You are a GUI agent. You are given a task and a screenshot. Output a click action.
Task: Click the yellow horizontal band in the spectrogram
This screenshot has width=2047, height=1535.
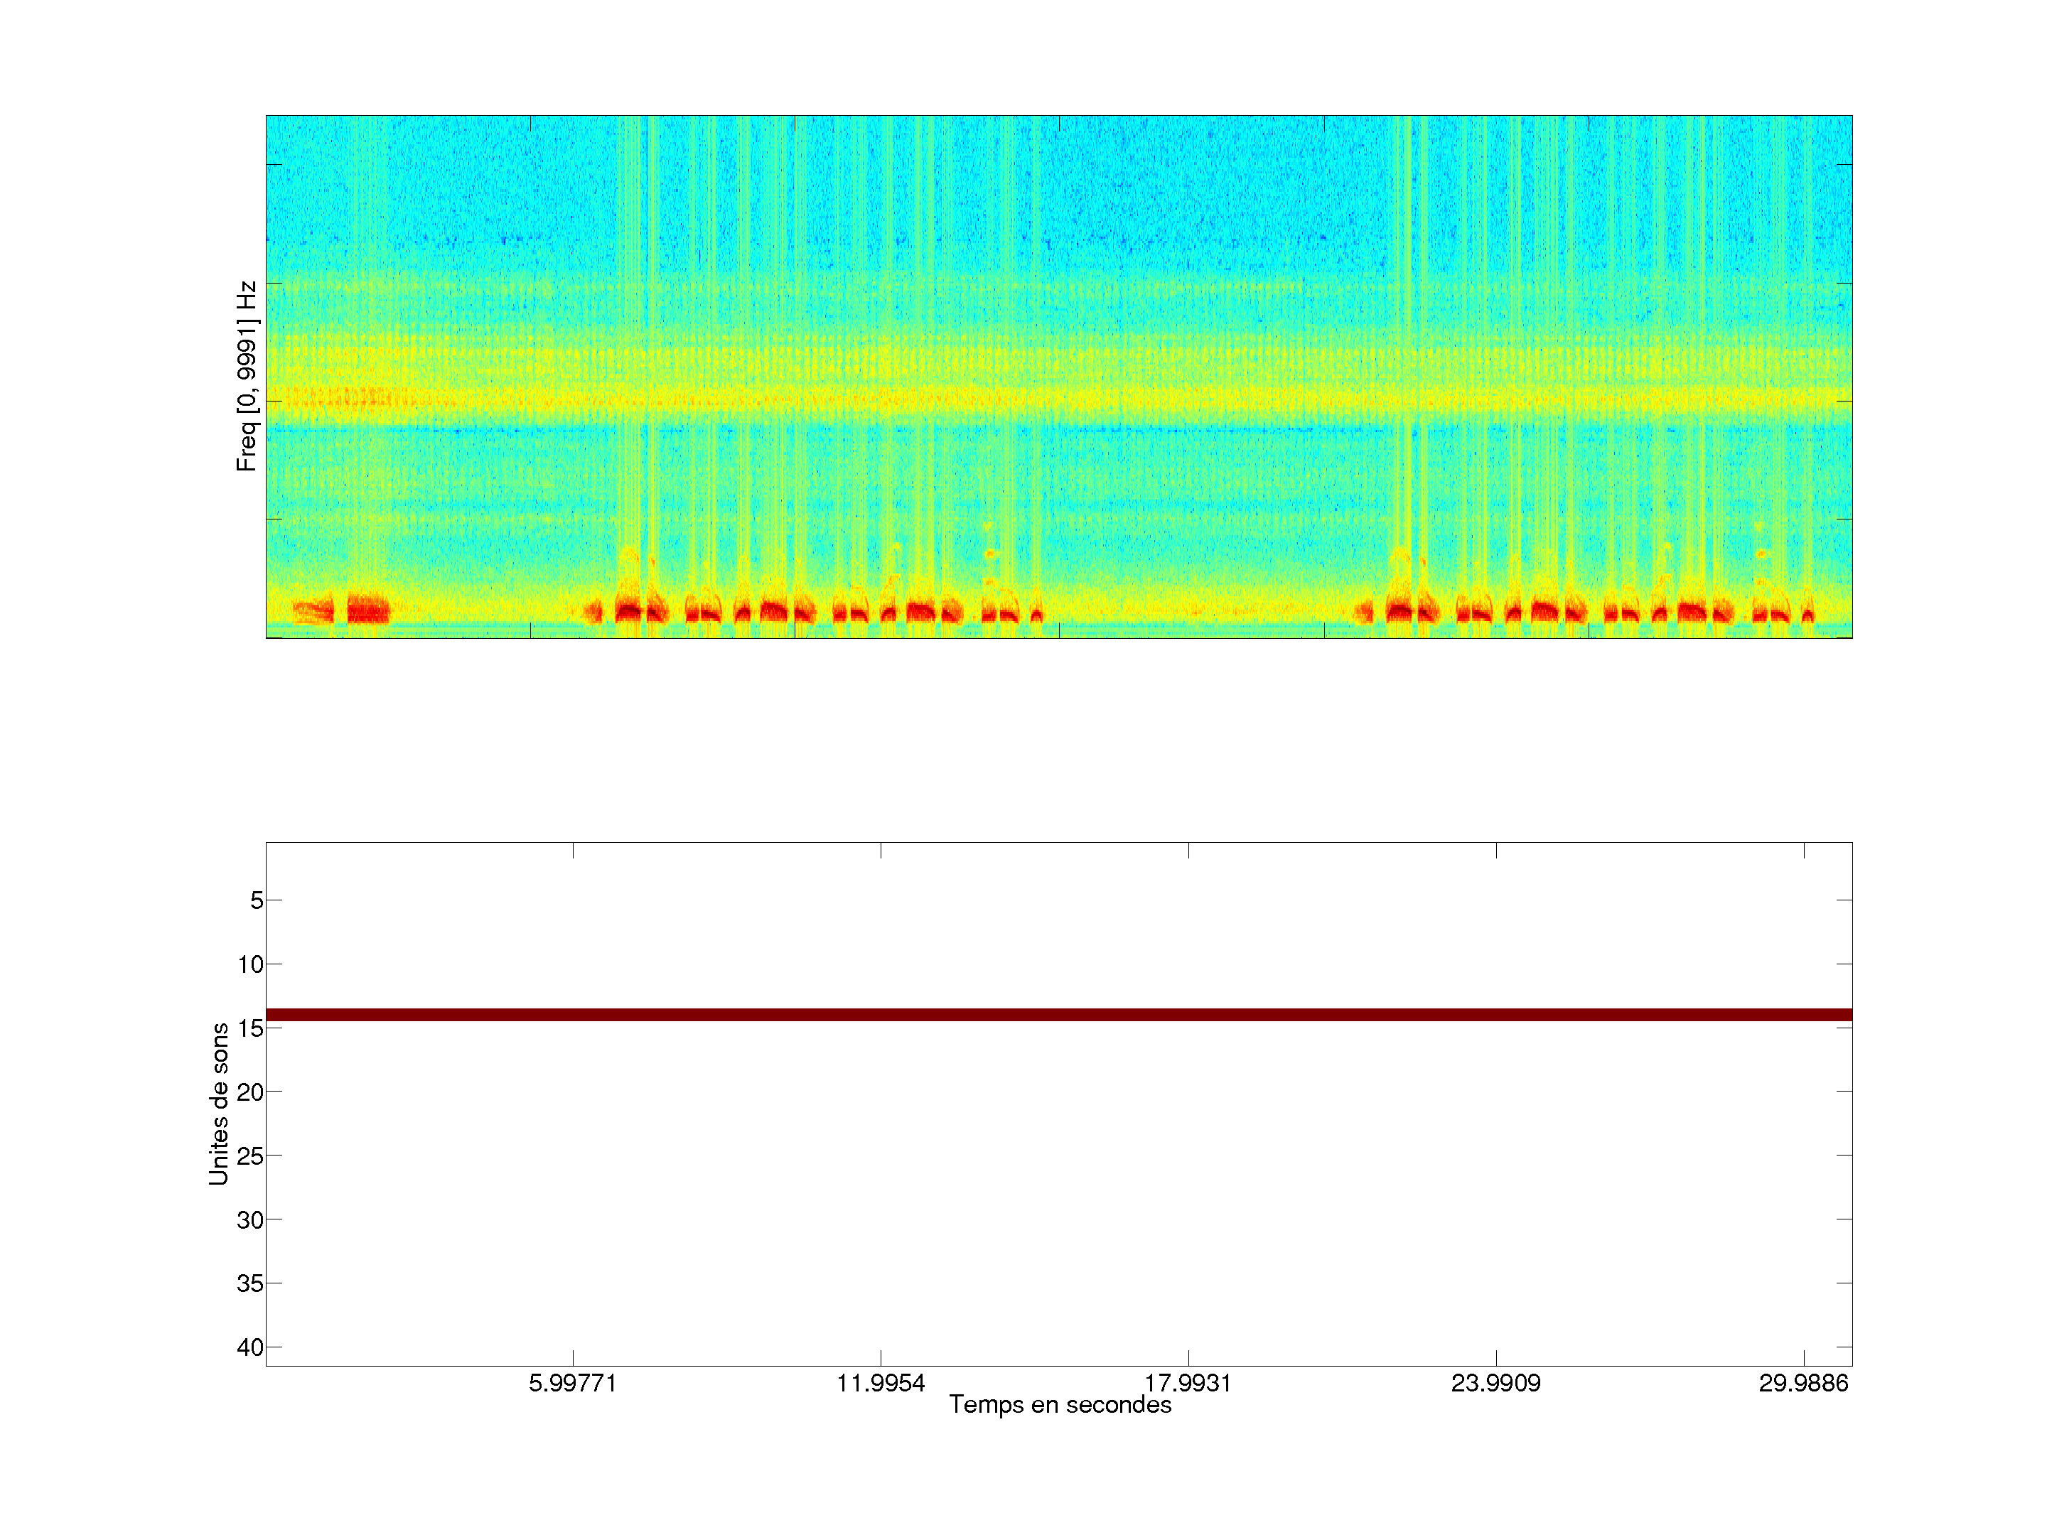click(x=1058, y=399)
